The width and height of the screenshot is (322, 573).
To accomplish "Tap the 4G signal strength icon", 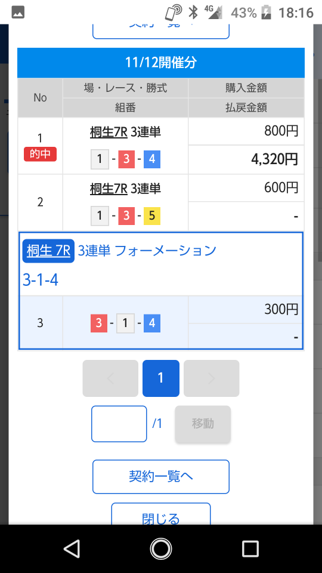I will [213, 12].
